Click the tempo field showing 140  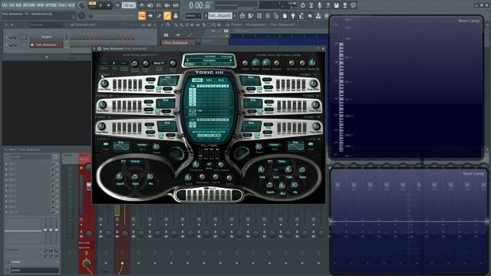coord(129,5)
